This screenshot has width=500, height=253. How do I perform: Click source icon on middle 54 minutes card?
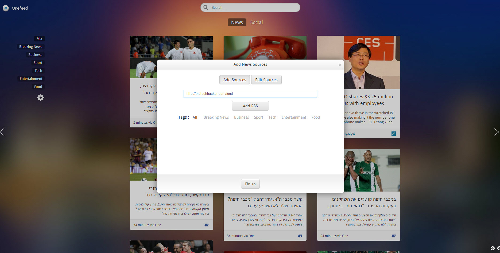click(300, 236)
